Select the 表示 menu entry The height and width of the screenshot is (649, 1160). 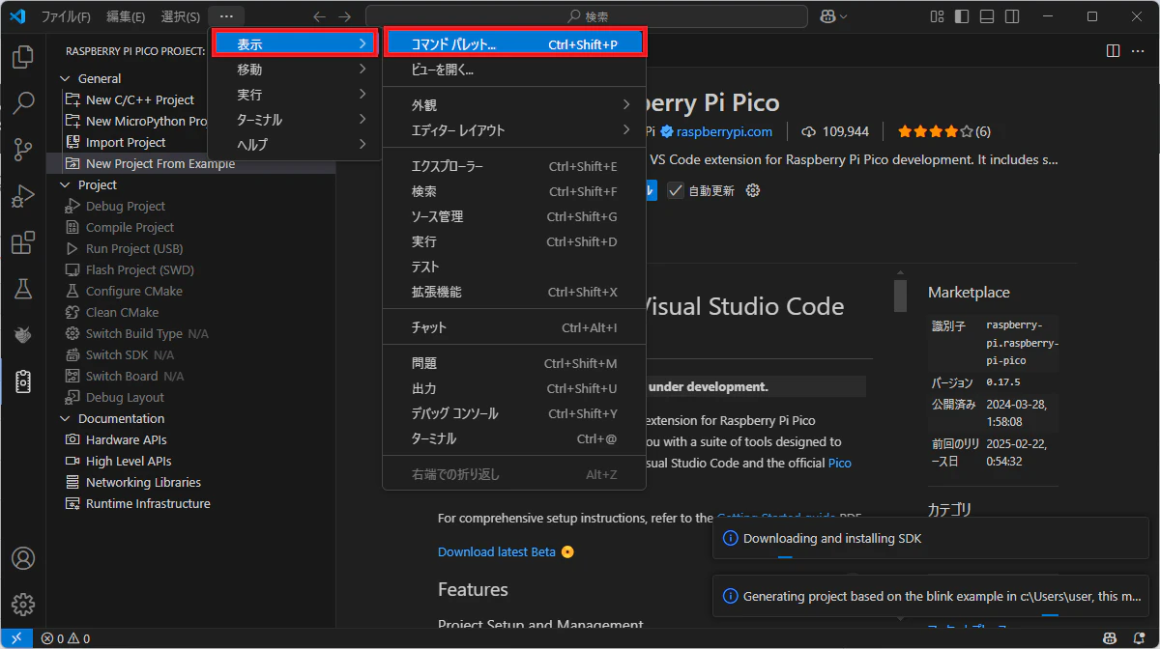tap(295, 44)
